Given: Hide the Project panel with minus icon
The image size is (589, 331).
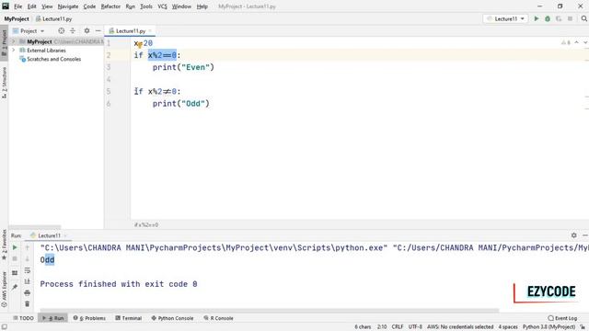Looking at the screenshot, I should click(98, 30).
